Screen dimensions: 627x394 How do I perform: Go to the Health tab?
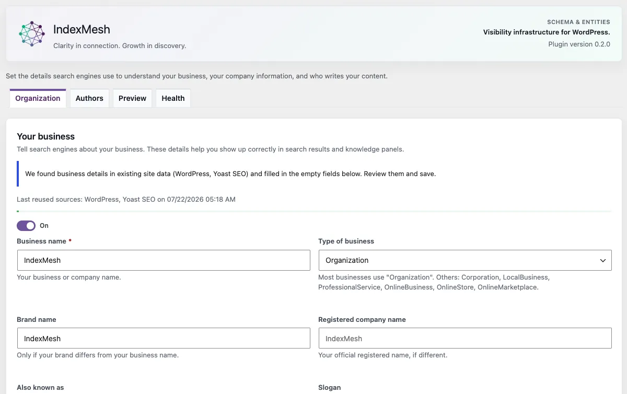[173, 98]
